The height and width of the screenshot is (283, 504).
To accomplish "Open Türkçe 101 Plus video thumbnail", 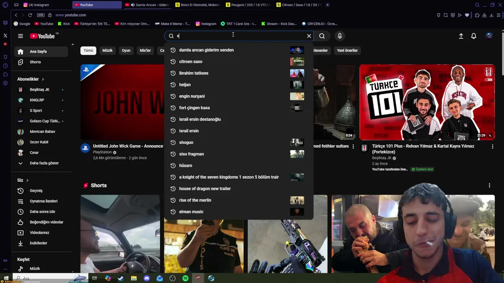I will pos(427,102).
